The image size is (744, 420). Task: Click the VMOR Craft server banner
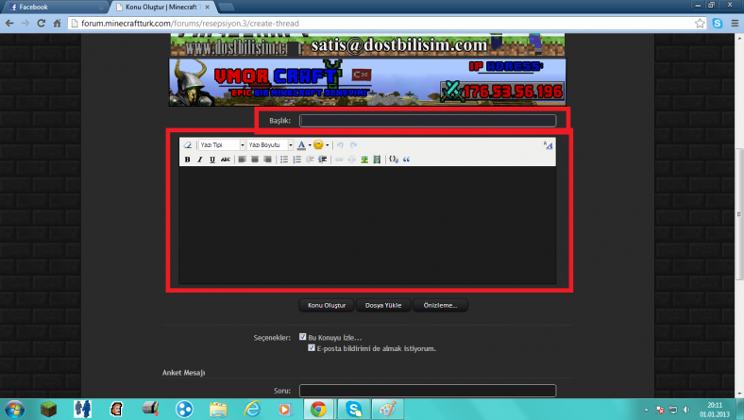click(367, 82)
